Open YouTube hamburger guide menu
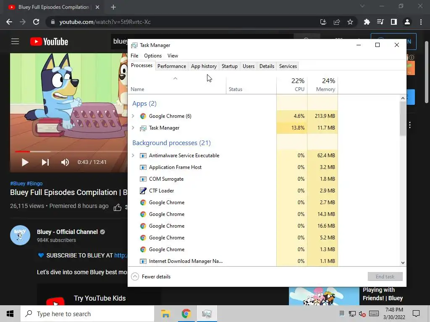Image resolution: width=430 pixels, height=322 pixels. click(15, 42)
